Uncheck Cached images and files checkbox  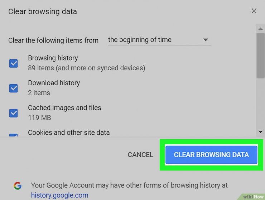point(13,113)
